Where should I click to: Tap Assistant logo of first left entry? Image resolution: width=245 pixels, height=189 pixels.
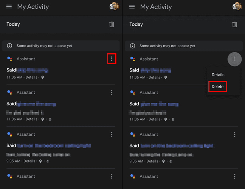coord(10,59)
